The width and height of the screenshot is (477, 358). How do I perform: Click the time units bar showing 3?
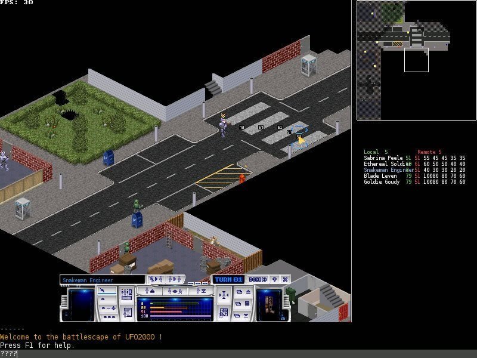point(176,304)
